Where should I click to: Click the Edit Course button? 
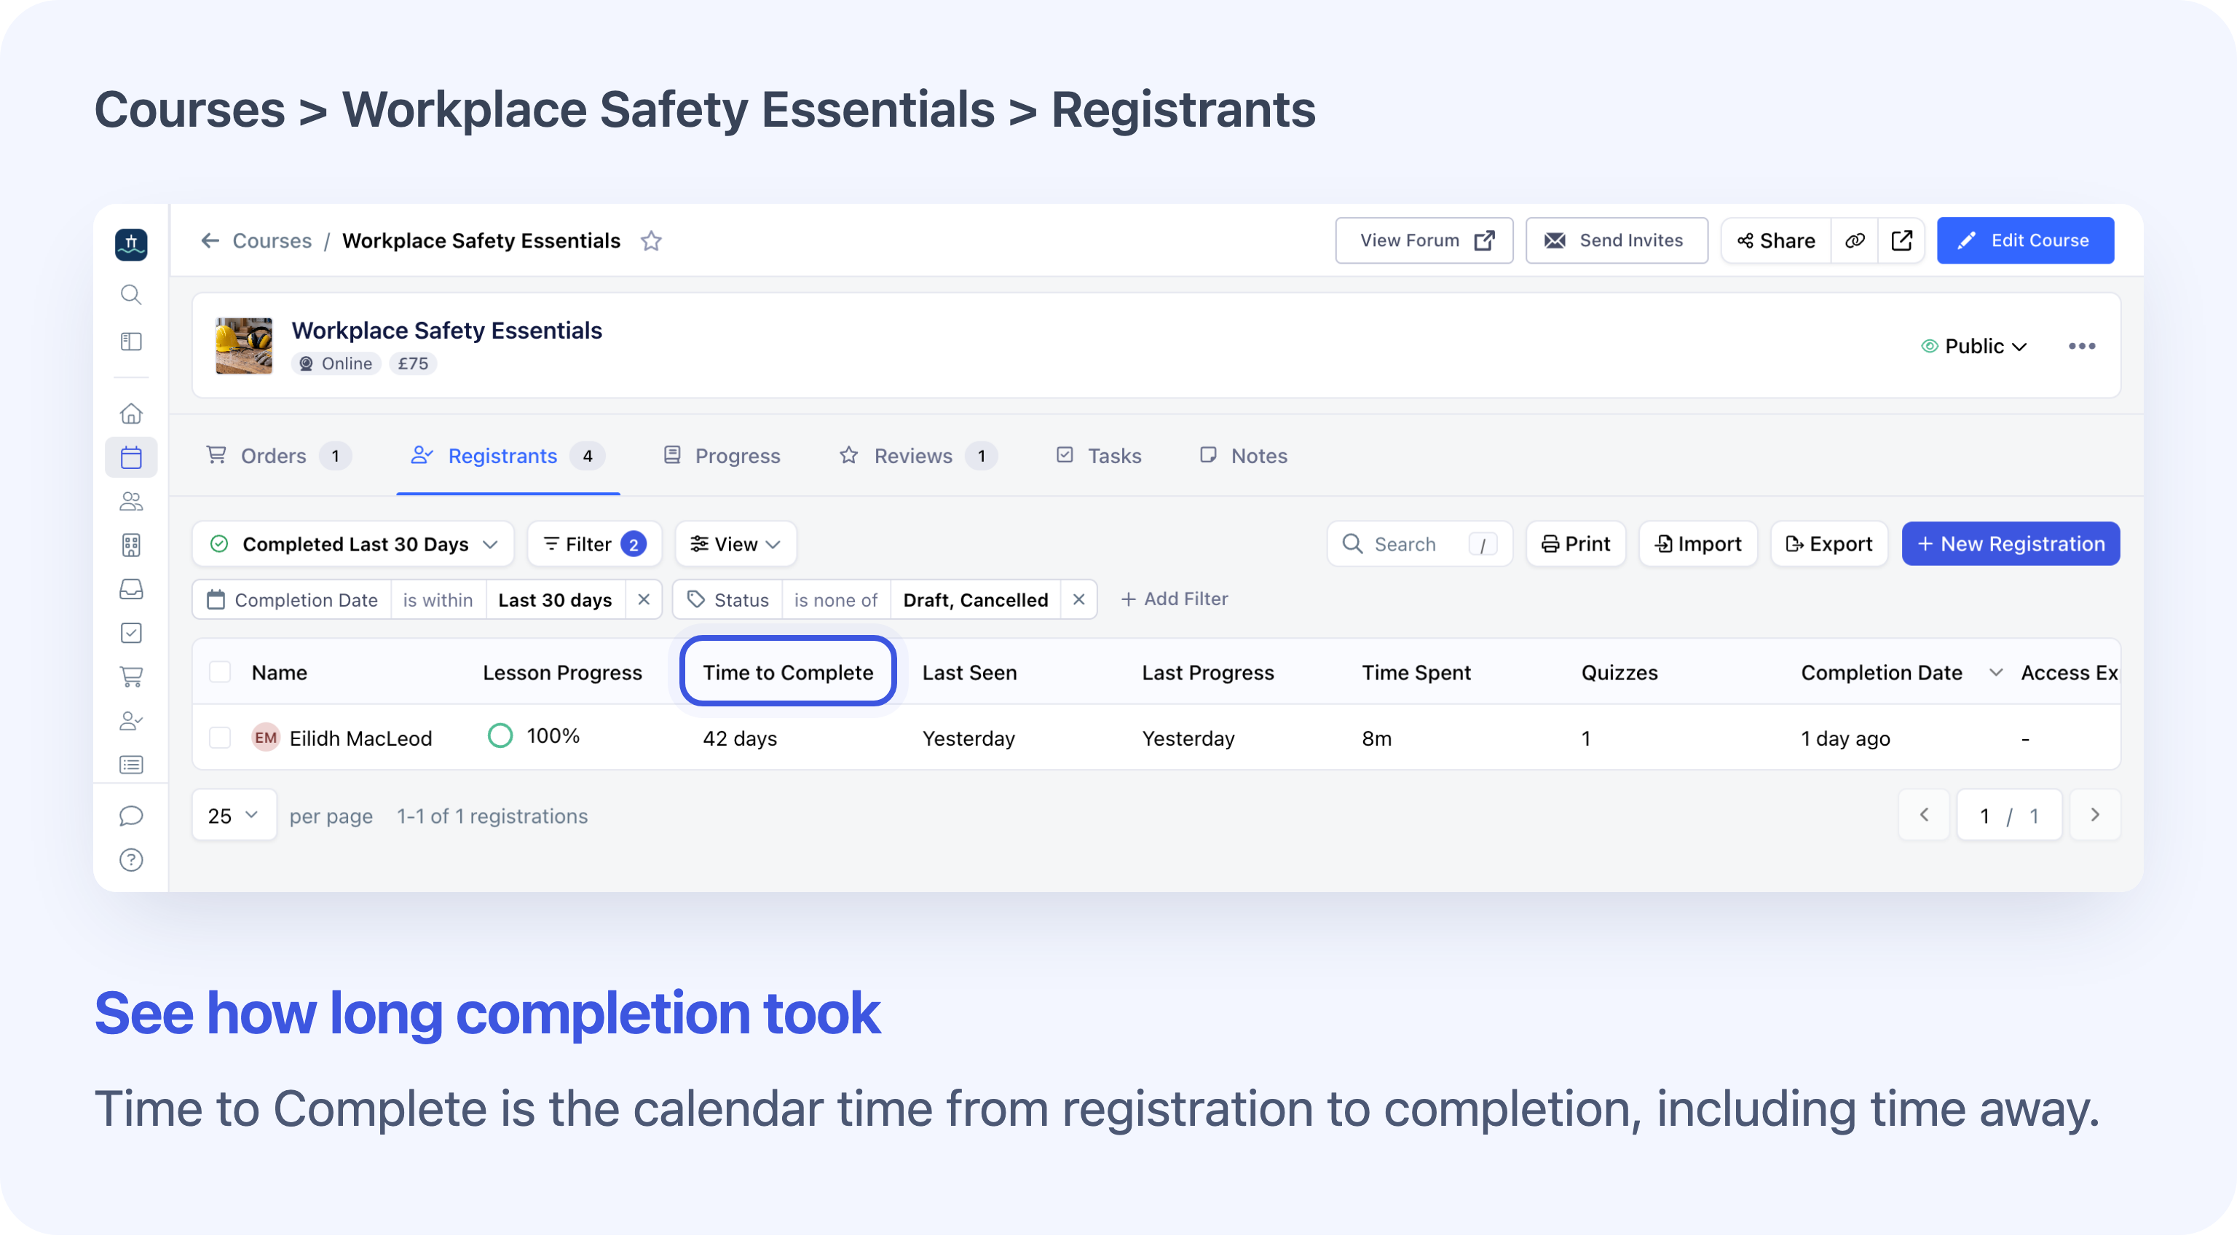pyautogui.click(x=2027, y=241)
